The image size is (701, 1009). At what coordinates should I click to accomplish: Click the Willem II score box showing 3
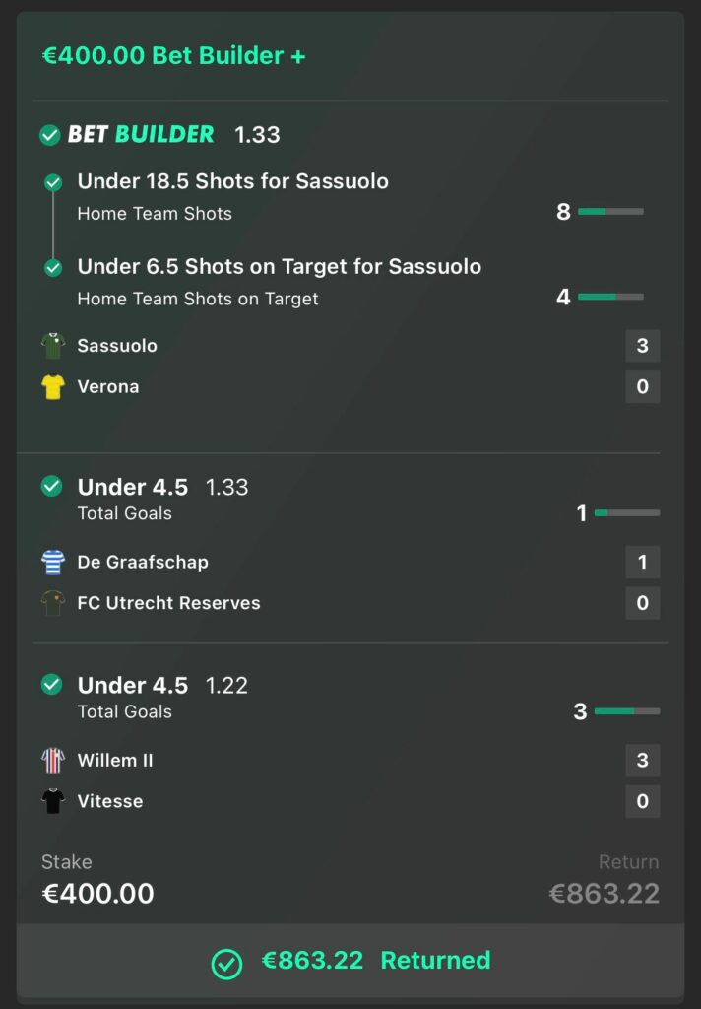(x=643, y=761)
